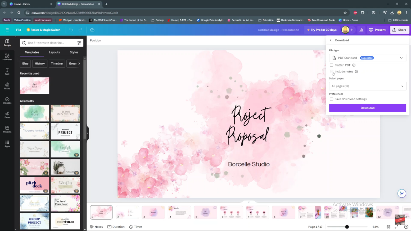This screenshot has height=231, width=411.
Task: Enable the Include notes checkbox
Action: 331,72
